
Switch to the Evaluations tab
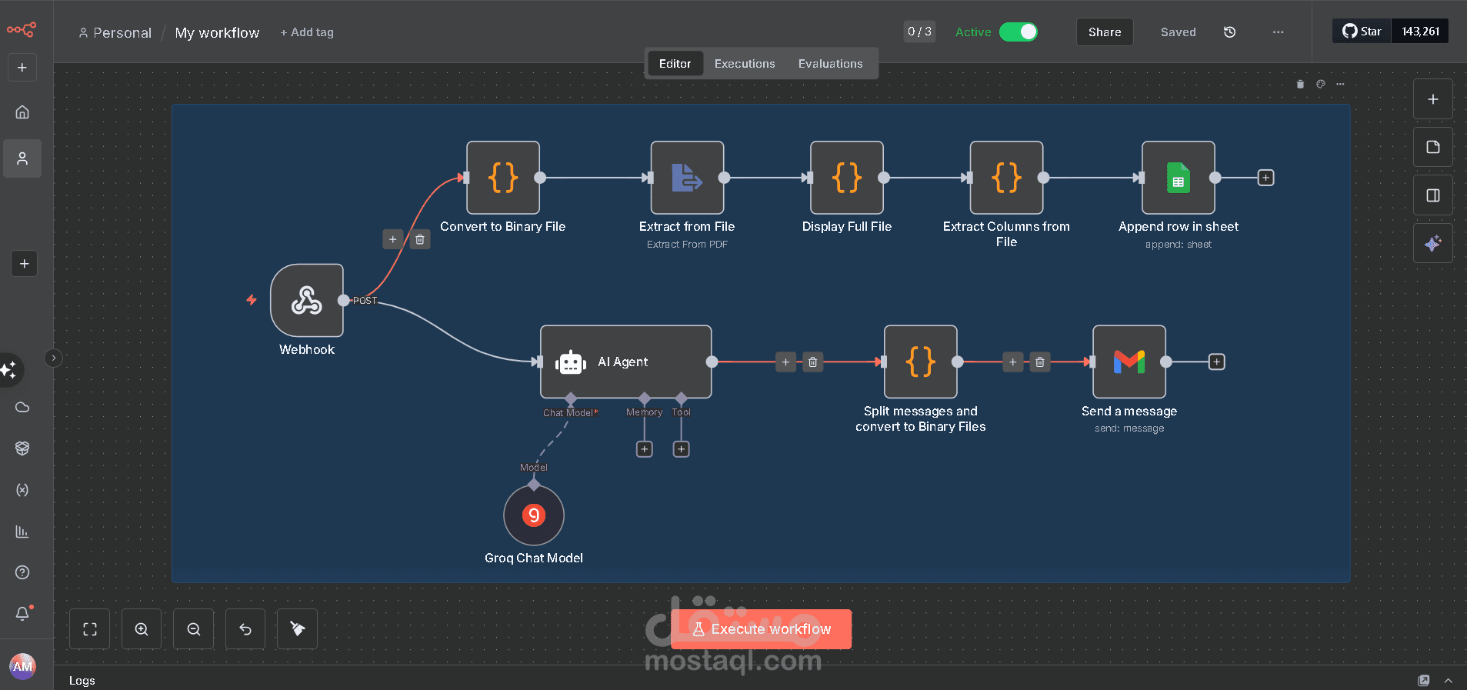click(x=830, y=64)
